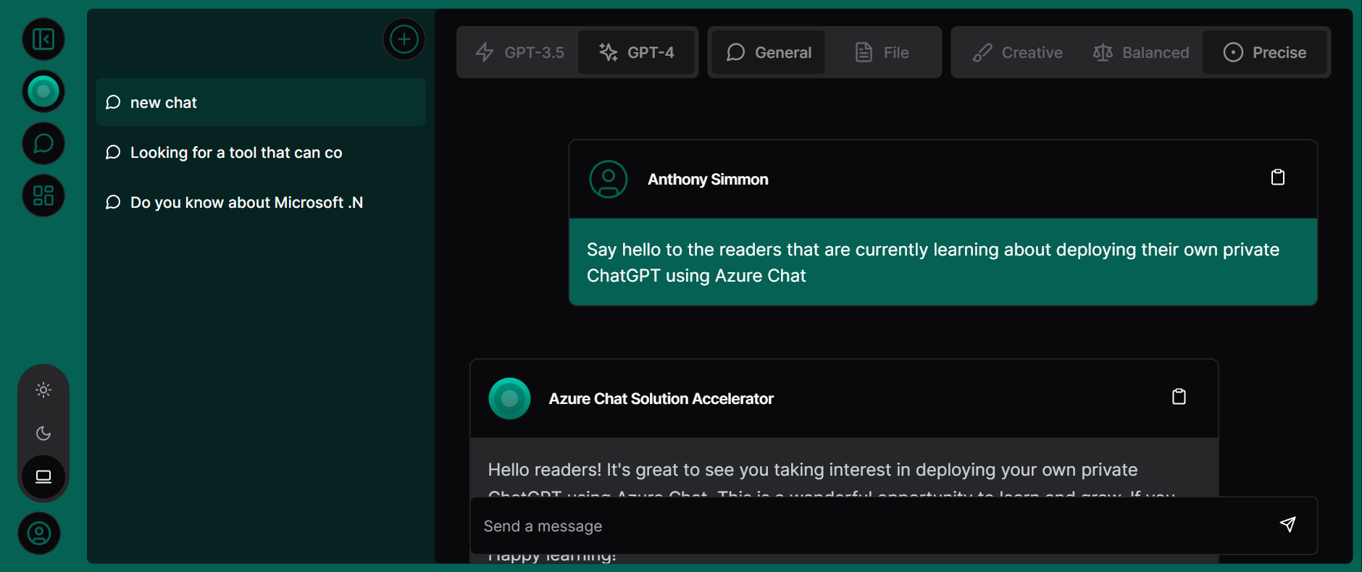Click 'Azure Chat Solution Accelerator' name text
1362x572 pixels.
pyautogui.click(x=661, y=398)
